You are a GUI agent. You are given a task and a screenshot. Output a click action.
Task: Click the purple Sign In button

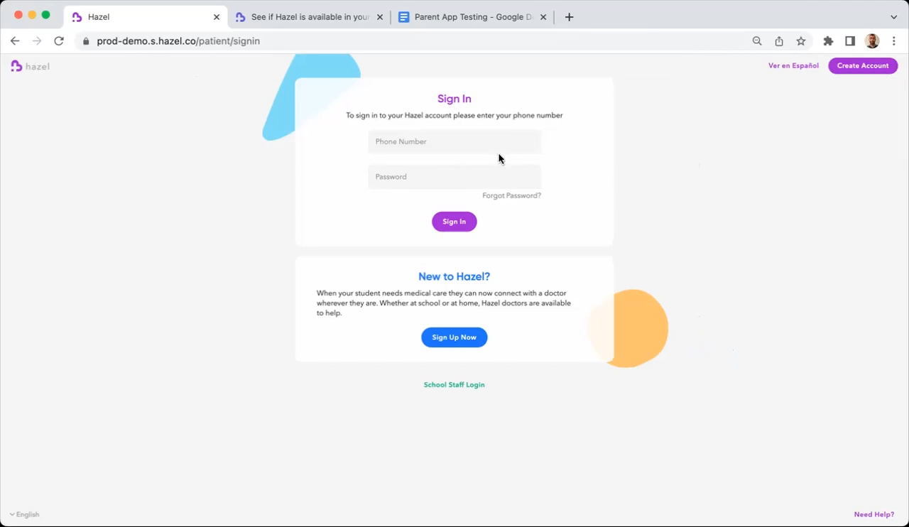pyautogui.click(x=454, y=222)
